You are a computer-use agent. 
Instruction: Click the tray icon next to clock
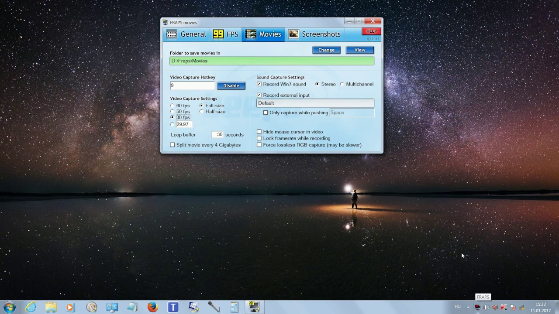pos(521,307)
